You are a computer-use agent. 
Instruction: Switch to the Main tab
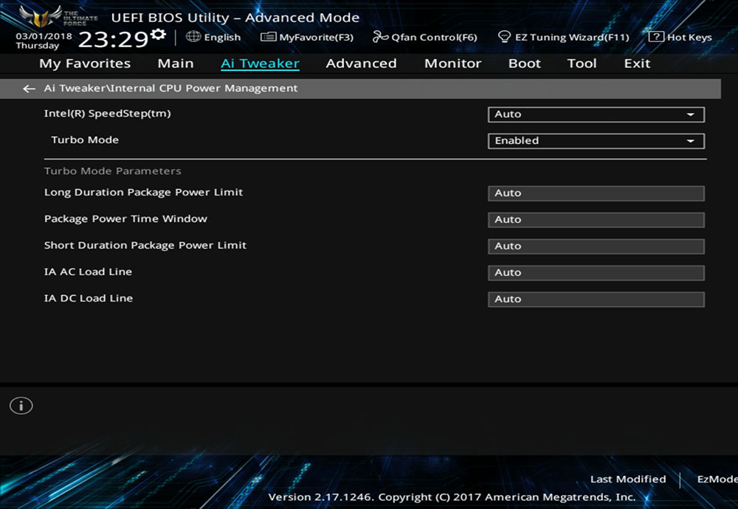coord(176,63)
